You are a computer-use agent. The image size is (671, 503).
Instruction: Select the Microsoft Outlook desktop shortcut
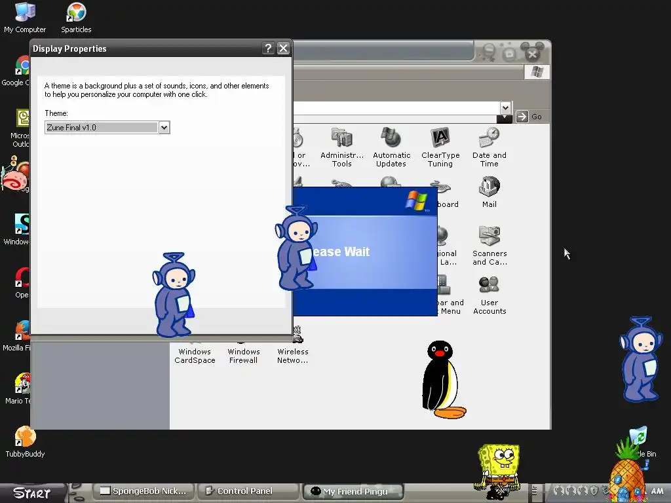coord(20,128)
